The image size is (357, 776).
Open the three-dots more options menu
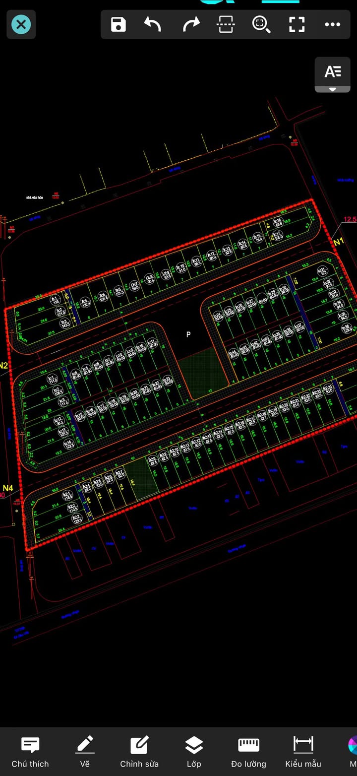click(332, 24)
